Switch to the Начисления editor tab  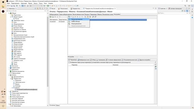[x=63, y=8]
